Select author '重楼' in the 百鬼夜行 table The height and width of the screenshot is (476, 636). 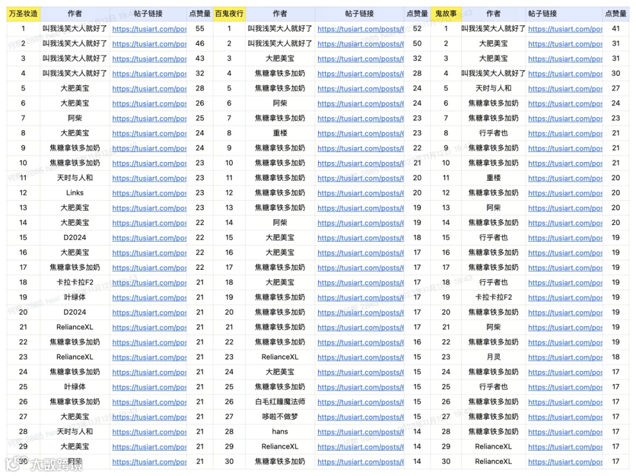tap(280, 133)
